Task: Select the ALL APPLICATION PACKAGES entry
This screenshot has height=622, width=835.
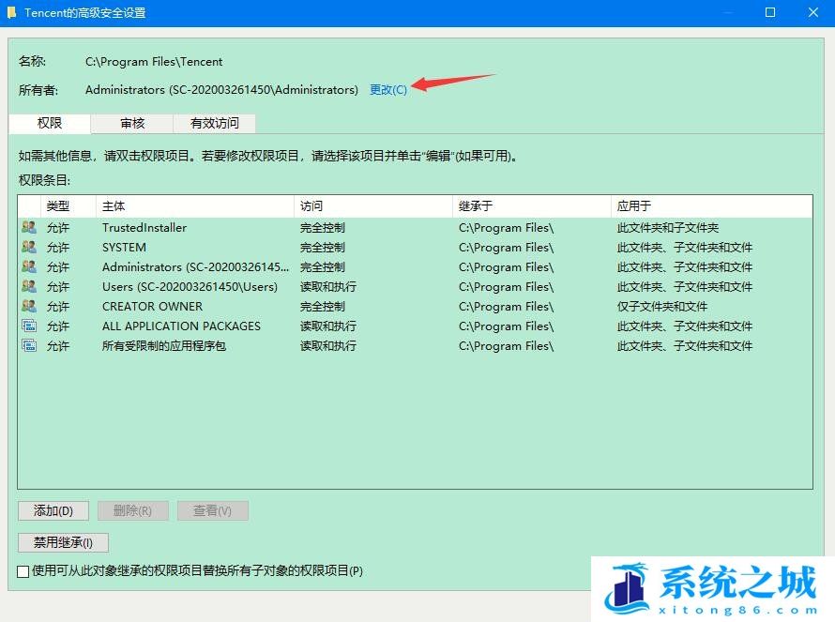Action: (416, 326)
